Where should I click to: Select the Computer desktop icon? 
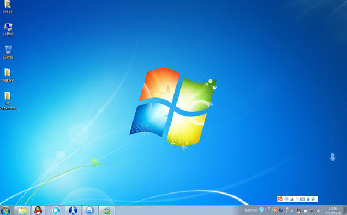point(8,30)
